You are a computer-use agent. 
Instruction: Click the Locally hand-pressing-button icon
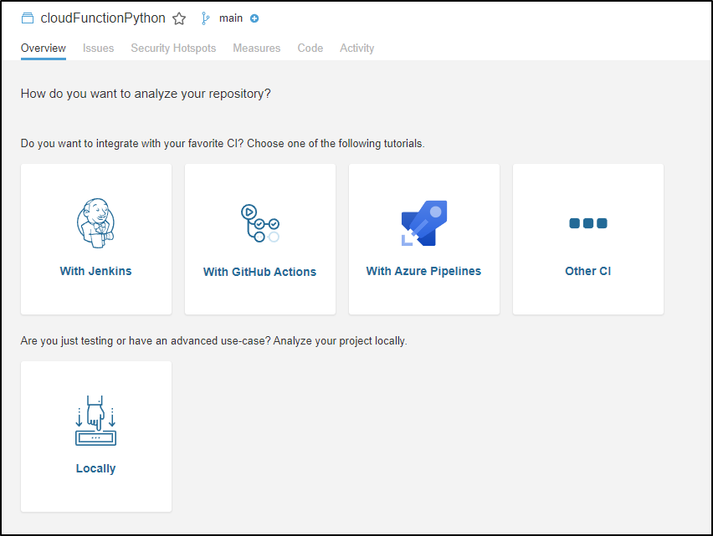95,420
